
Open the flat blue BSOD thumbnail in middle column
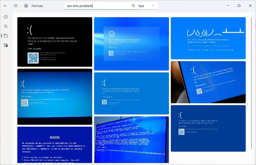(x=131, y=93)
